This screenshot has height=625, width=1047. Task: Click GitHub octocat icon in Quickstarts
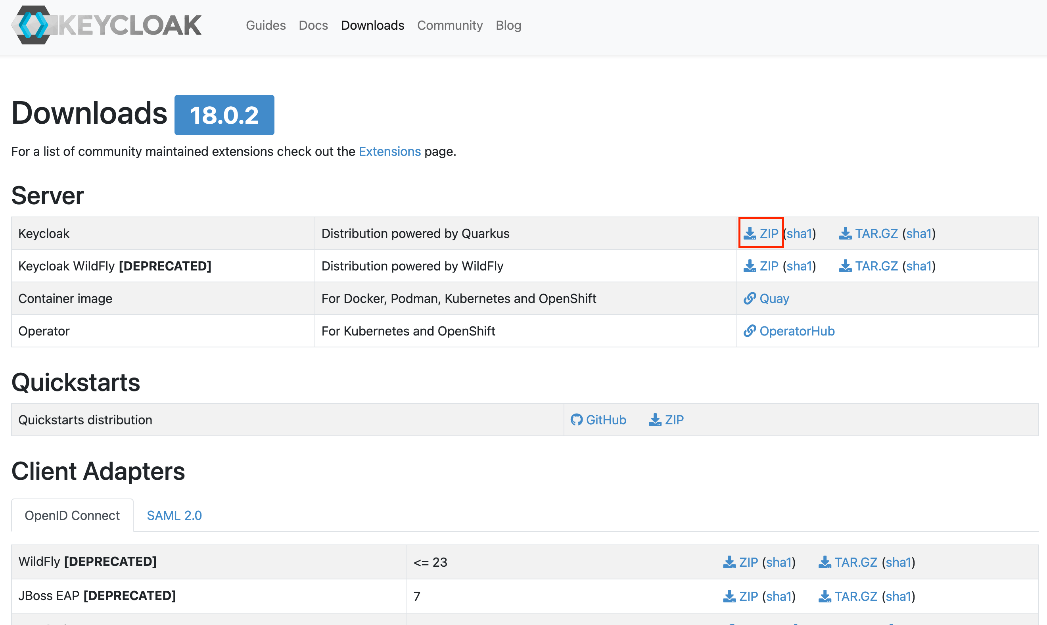click(576, 420)
